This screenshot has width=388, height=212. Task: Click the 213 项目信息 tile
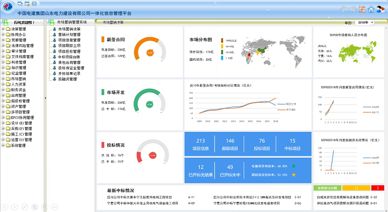click(x=200, y=144)
